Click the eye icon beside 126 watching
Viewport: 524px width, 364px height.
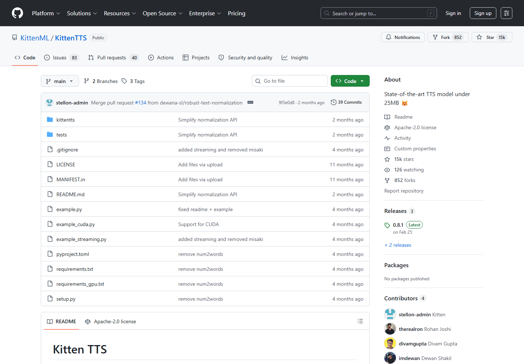387,170
